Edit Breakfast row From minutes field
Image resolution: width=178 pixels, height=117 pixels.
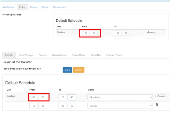43,97
